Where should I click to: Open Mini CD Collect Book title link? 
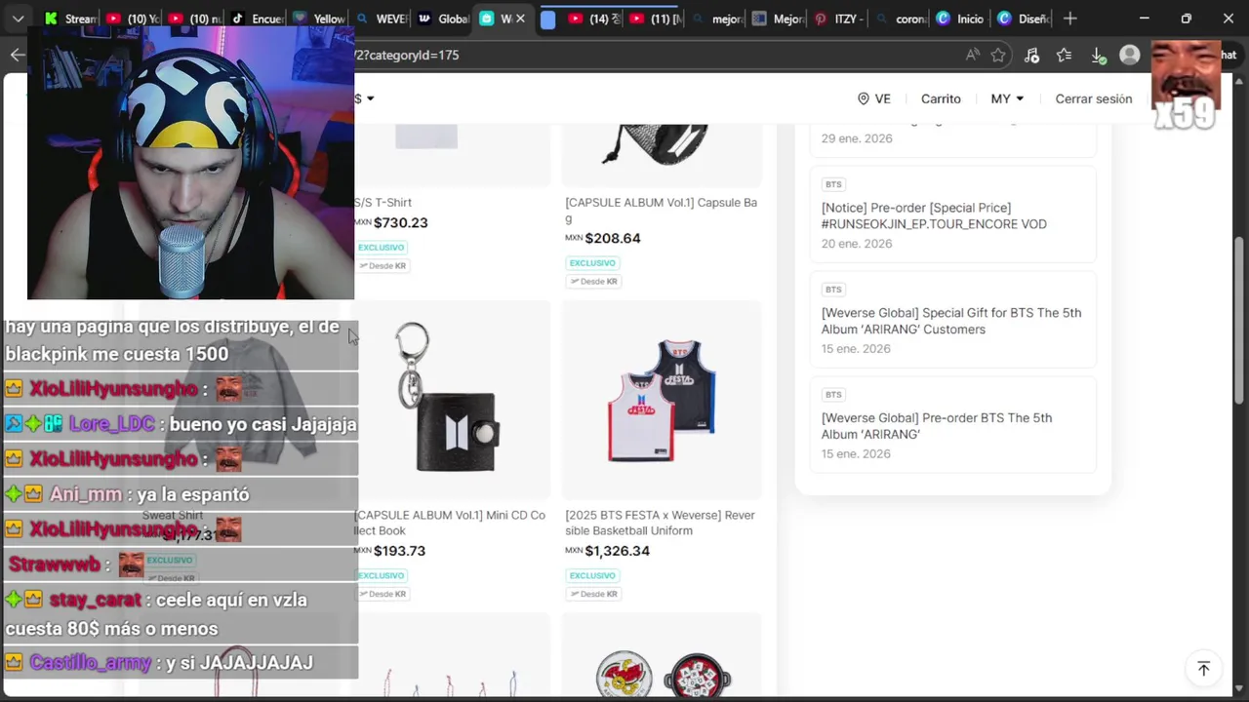(x=450, y=523)
